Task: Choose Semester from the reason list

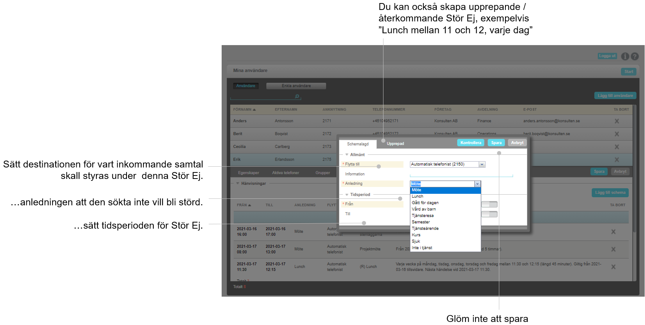Action: tap(445, 222)
